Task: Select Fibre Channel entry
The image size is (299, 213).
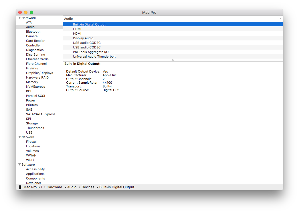Action: 36,64
